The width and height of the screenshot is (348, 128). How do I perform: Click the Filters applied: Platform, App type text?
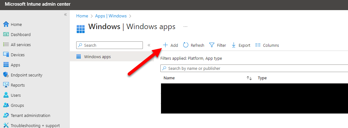191,58
